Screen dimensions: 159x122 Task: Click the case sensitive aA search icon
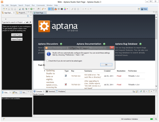[x=27, y=22]
